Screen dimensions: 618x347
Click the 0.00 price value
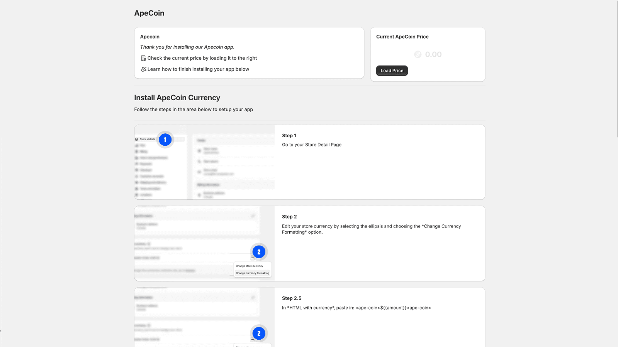pyautogui.click(x=433, y=55)
